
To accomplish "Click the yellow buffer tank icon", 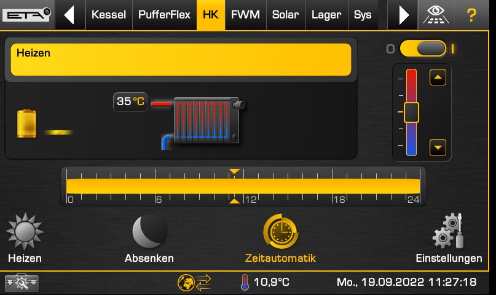I will (26, 124).
